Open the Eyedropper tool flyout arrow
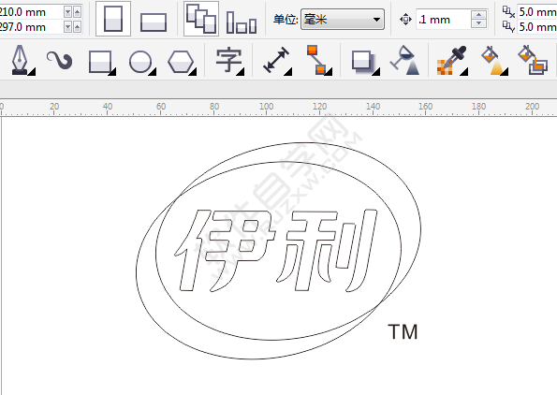The image size is (557, 395). pyautogui.click(x=464, y=72)
